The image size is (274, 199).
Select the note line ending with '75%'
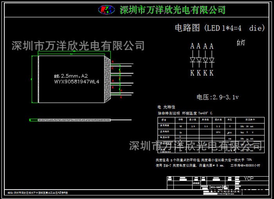[204, 160]
